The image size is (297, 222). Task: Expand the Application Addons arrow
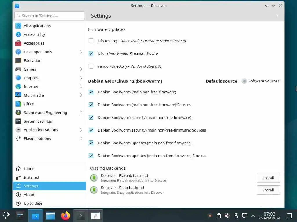81,130
